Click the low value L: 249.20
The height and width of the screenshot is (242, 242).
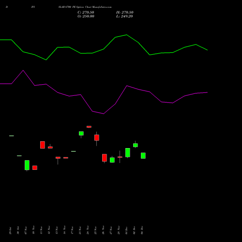tap(124, 16)
